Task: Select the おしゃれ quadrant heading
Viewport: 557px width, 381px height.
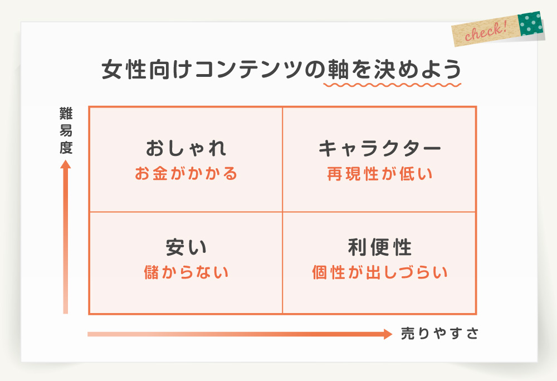Action: [x=186, y=148]
